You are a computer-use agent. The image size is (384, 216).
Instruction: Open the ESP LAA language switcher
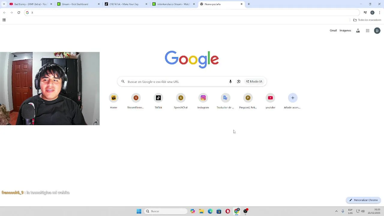(x=350, y=211)
